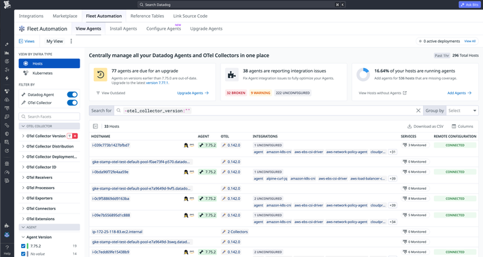The width and height of the screenshot is (483, 257).
Task: Click the Ask Bits button
Action: pyautogui.click(x=470, y=5)
